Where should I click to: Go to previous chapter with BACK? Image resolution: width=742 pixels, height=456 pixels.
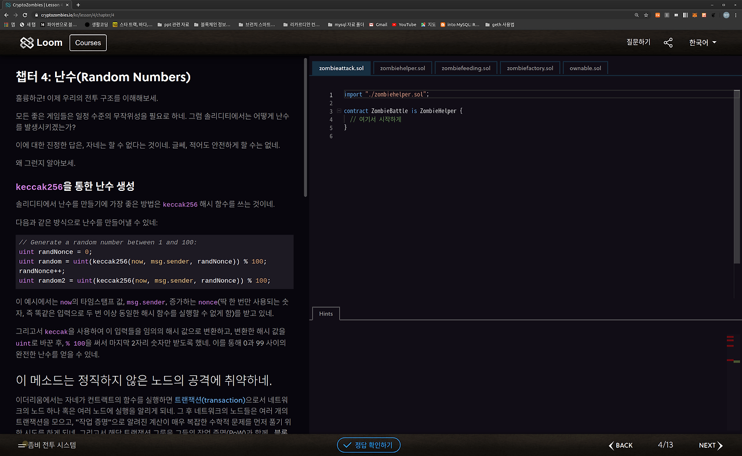click(620, 445)
